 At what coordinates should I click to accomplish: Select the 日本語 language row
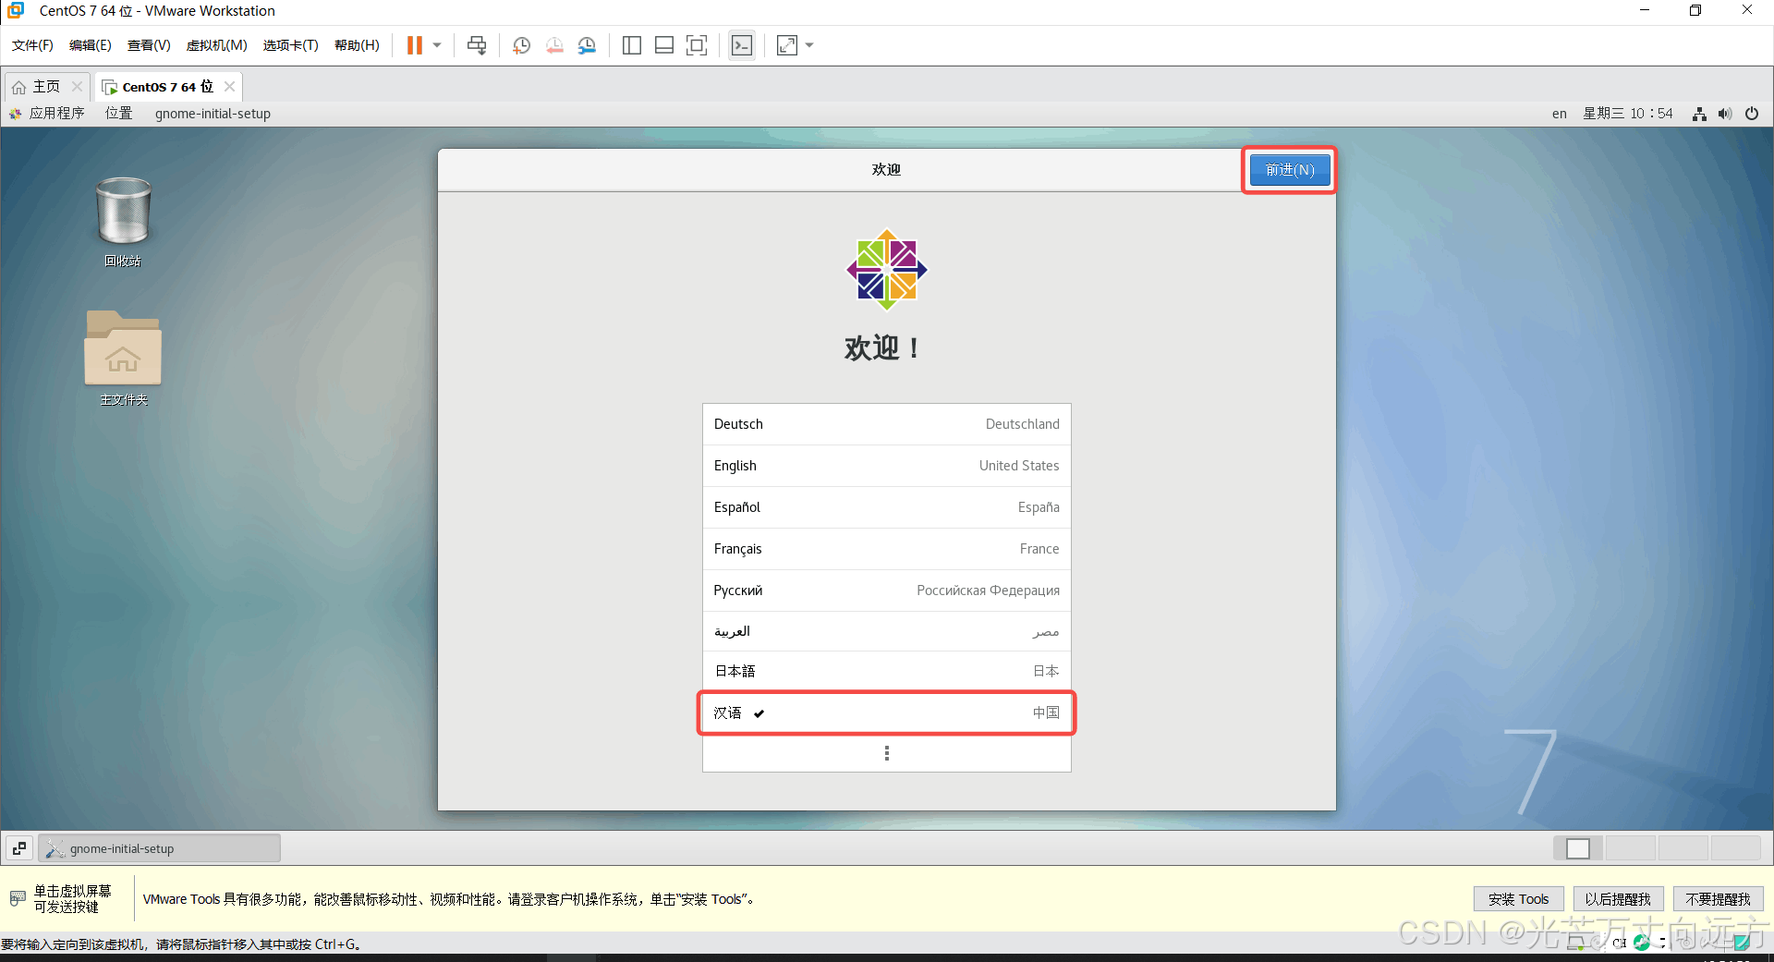887,671
